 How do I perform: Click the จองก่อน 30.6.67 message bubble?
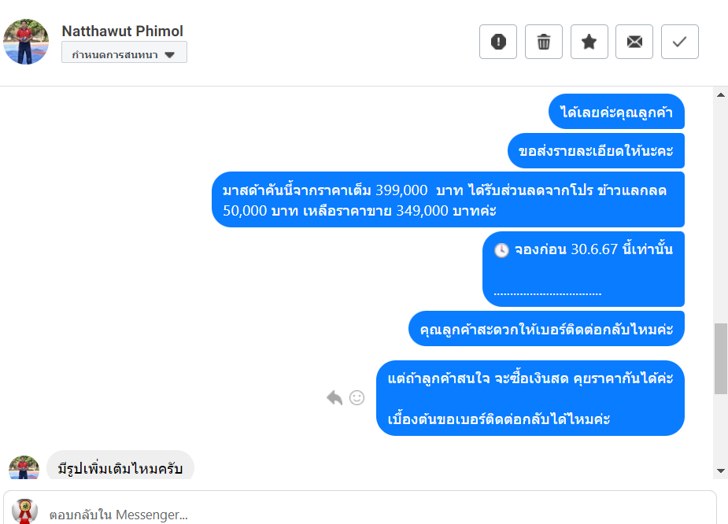[583, 268]
